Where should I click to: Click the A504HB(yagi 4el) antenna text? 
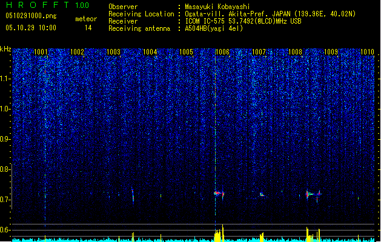(214, 28)
